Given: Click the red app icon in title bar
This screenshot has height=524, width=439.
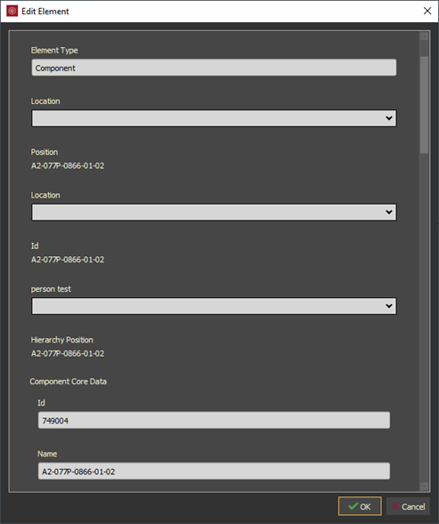Looking at the screenshot, I should [12, 11].
